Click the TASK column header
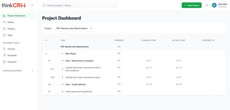 tap(63, 40)
